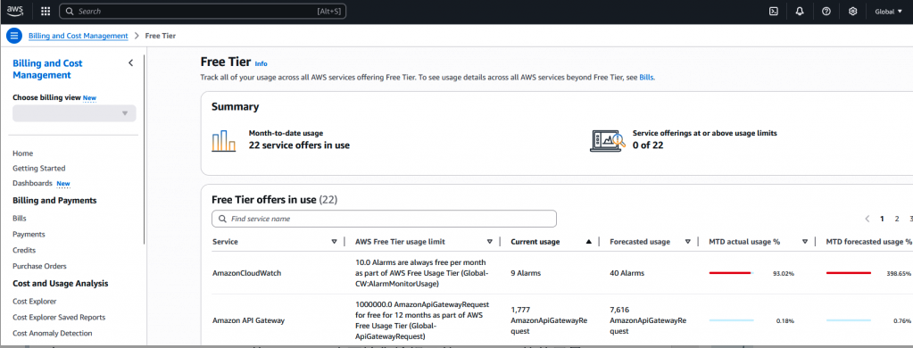The image size is (913, 348).
Task: Toggle the hamburger navigation menu button
Action: (14, 36)
